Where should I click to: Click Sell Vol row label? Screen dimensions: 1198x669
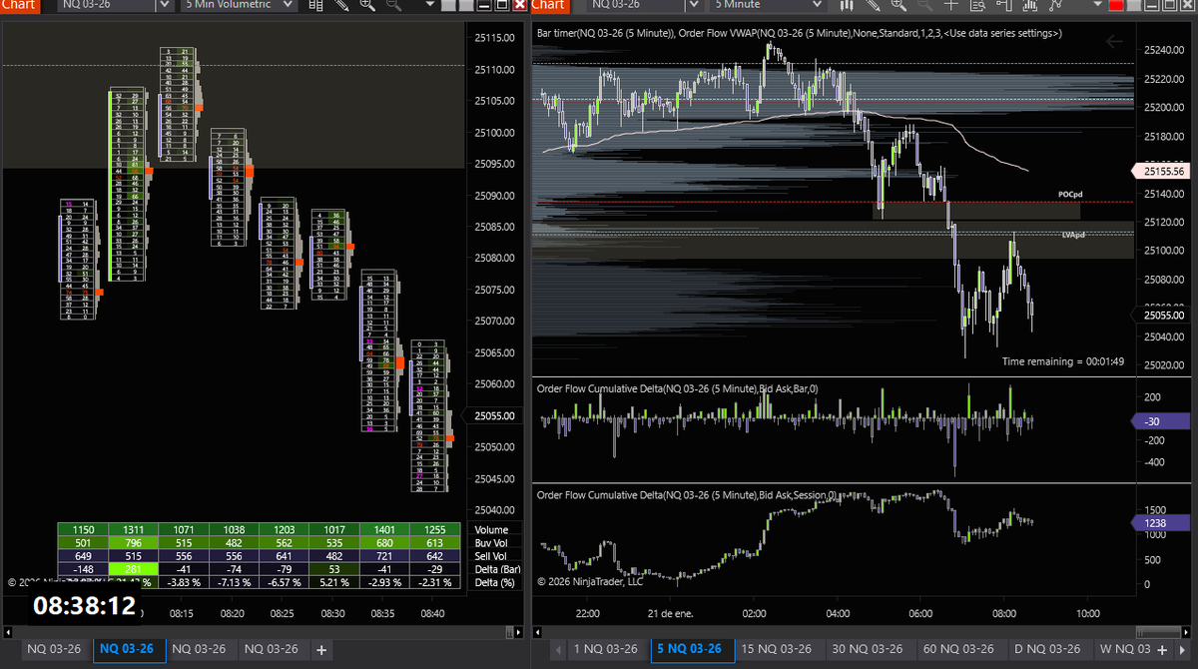[492, 555]
